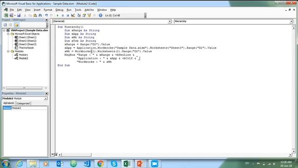The height and width of the screenshot is (168, 298).
Task: Open the Debug menu
Action: click(x=59, y=10)
